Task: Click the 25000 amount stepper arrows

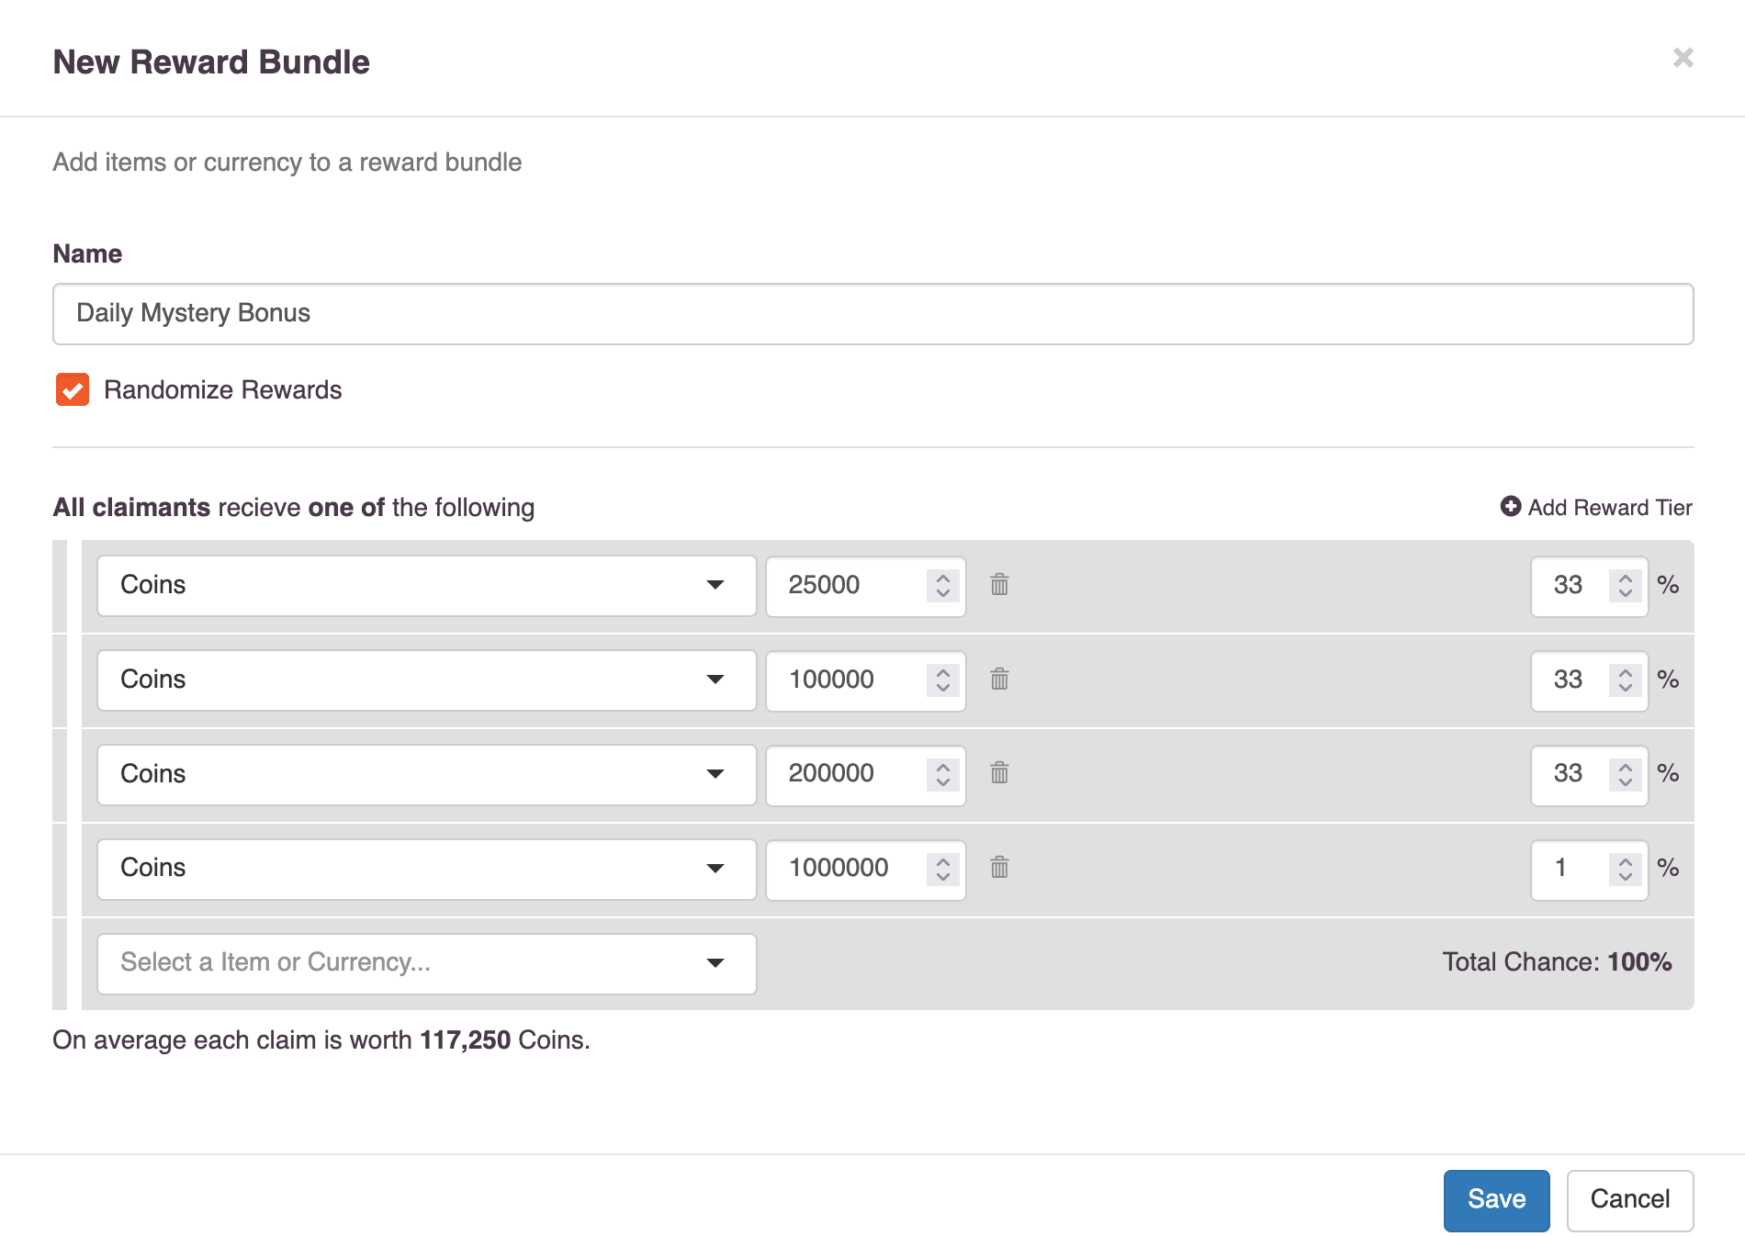Action: click(942, 585)
